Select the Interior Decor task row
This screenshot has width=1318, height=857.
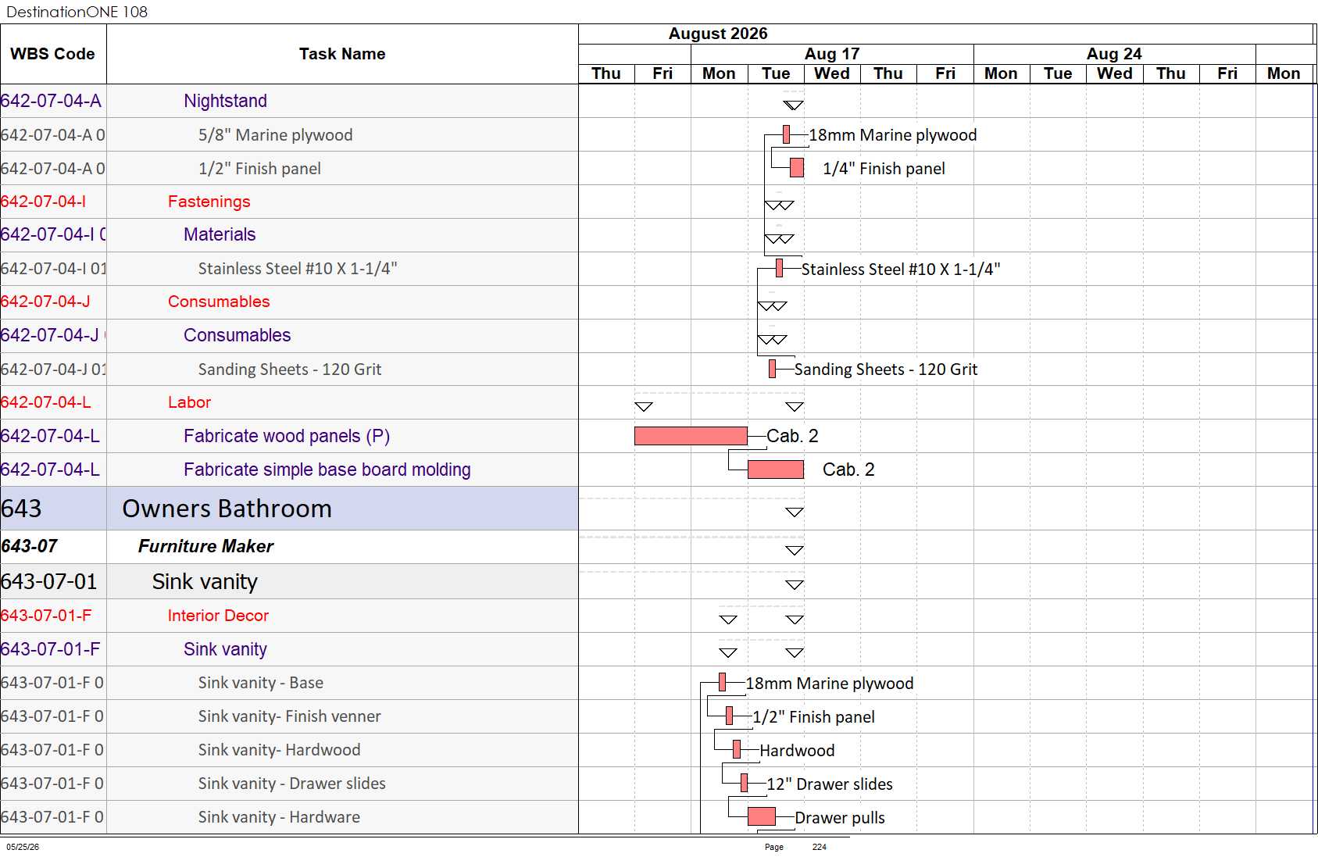click(289, 616)
